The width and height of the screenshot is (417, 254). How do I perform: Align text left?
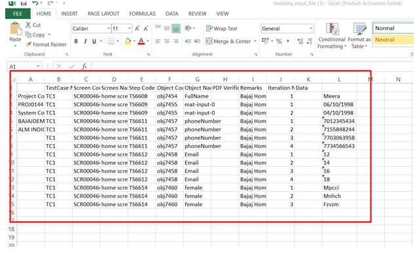point(158,41)
